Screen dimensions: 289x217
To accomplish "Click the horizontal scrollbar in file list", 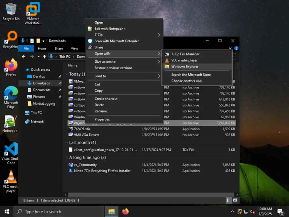I will pos(151,194).
